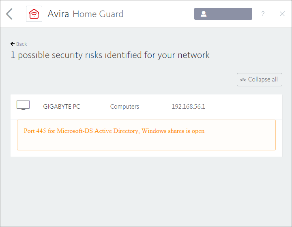
Task: Click the Port 445 open warning message
Action: 114,131
